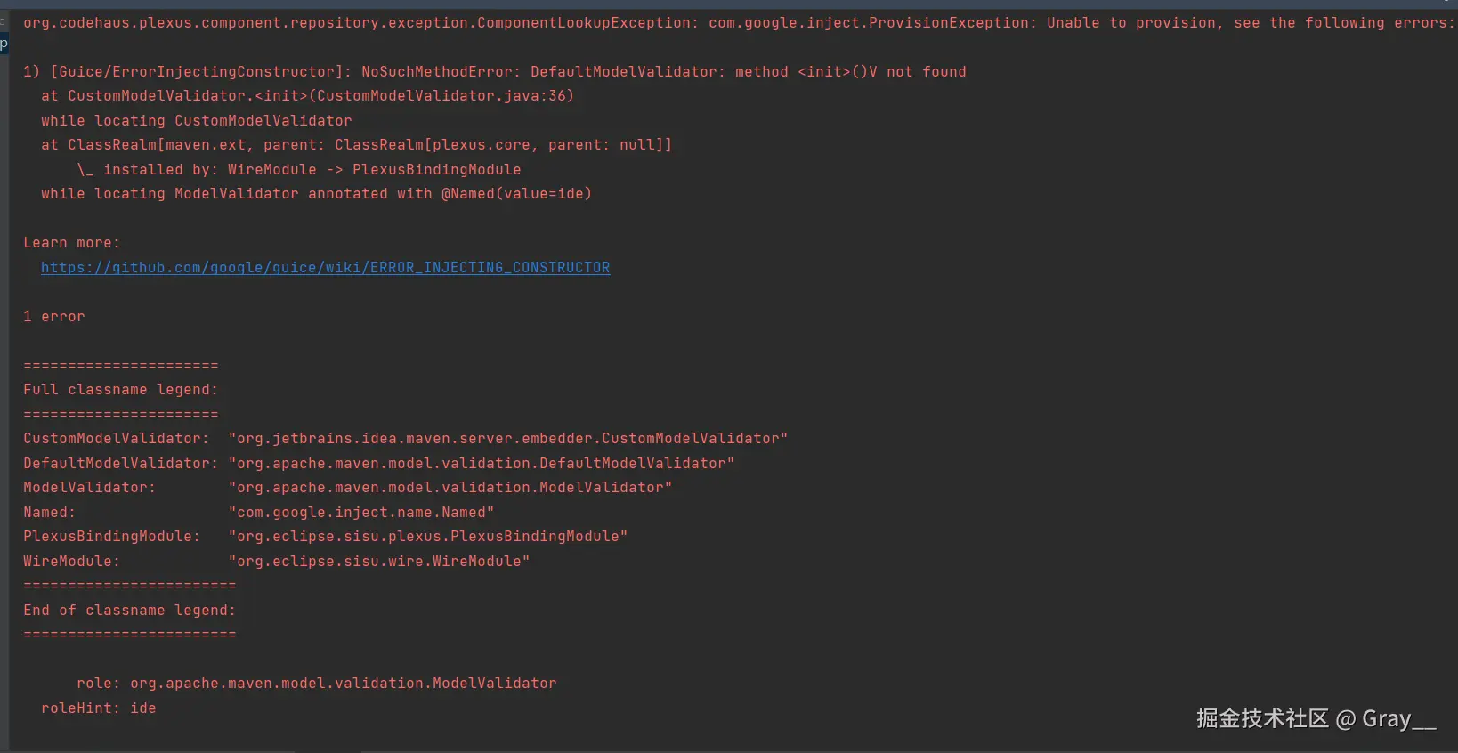Click the 'role: org.apache.maven.model.validation.ModelValidator' line
1458x753 pixels.
pyautogui.click(x=316, y=684)
